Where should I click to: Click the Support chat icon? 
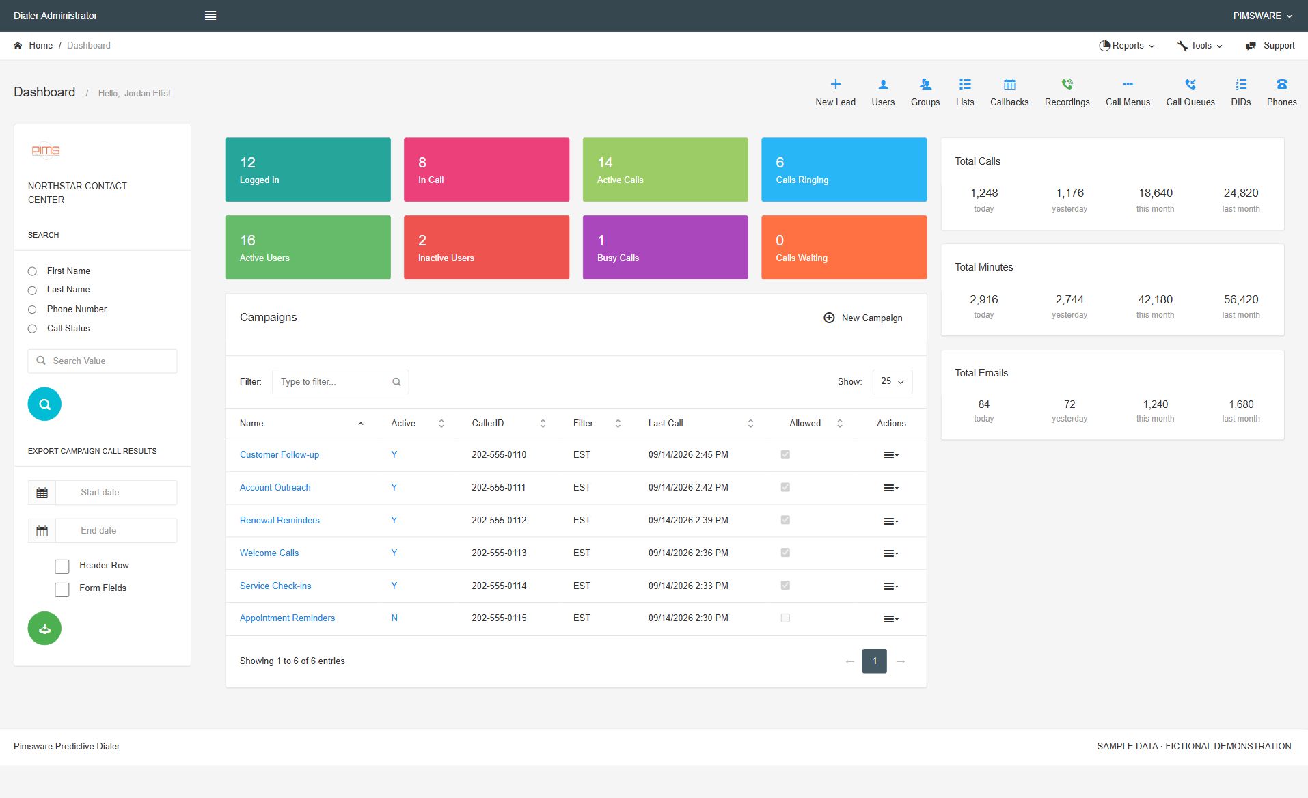[x=1251, y=46]
